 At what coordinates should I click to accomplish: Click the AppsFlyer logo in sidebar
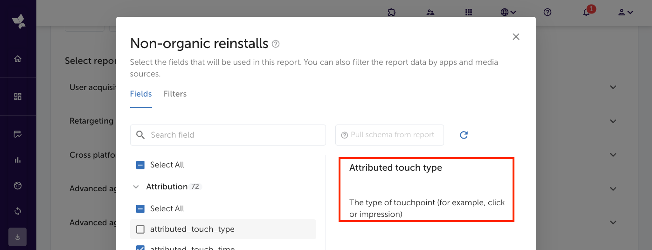pos(18,21)
